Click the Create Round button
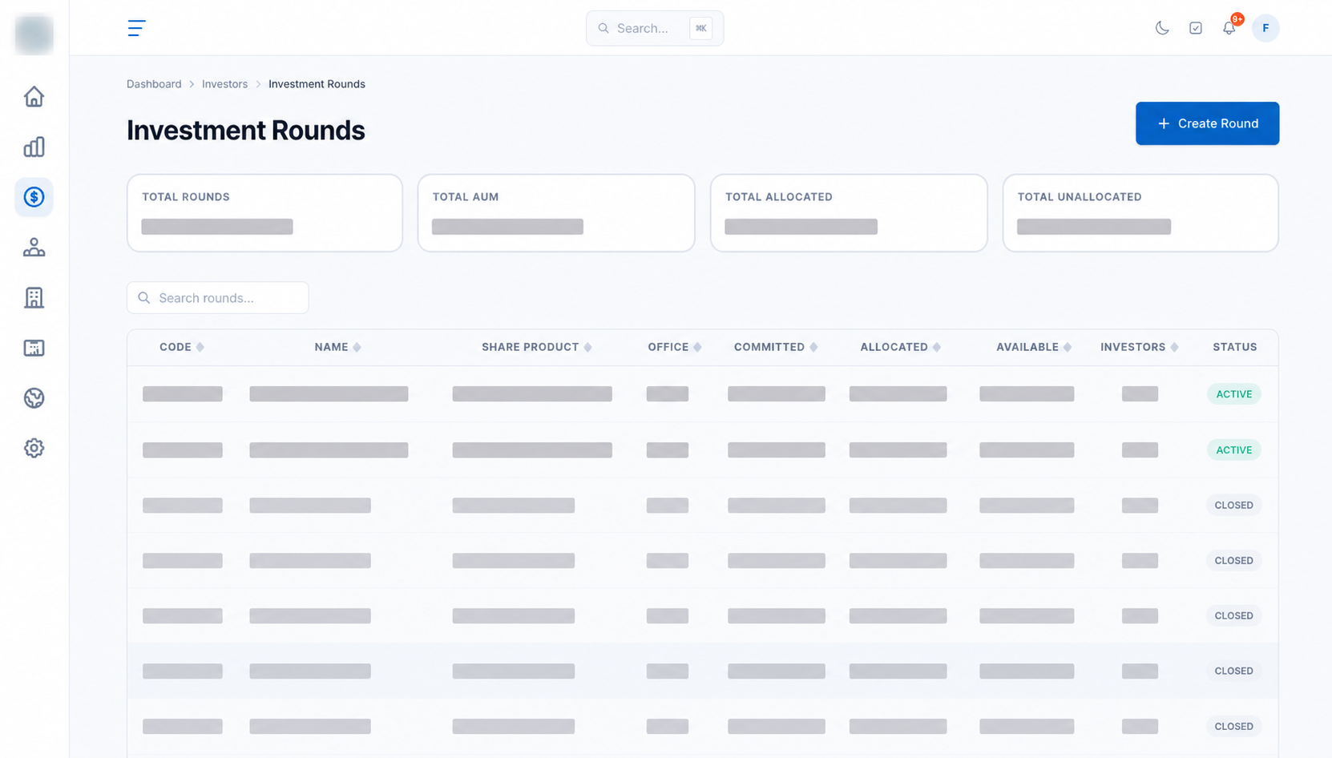1332x758 pixels. point(1207,123)
